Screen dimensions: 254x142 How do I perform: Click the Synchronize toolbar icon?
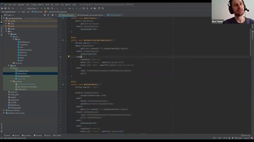[9, 8]
